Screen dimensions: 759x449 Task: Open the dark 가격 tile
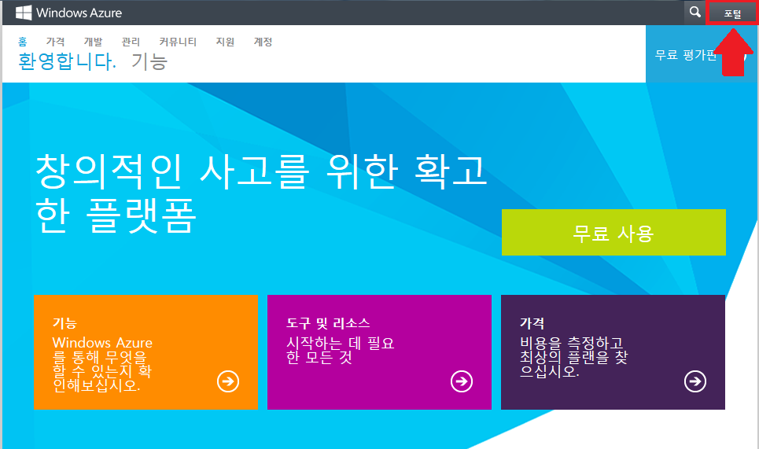tap(613, 352)
